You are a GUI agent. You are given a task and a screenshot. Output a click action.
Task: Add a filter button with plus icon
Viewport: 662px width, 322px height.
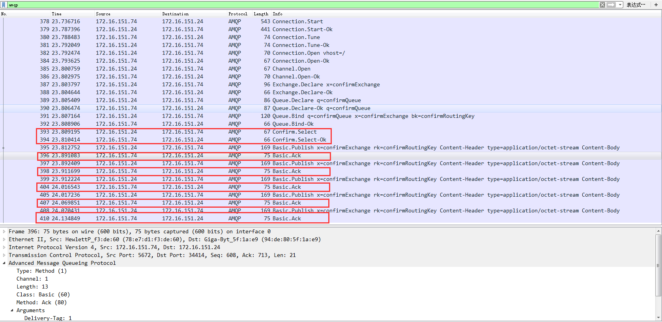point(656,5)
